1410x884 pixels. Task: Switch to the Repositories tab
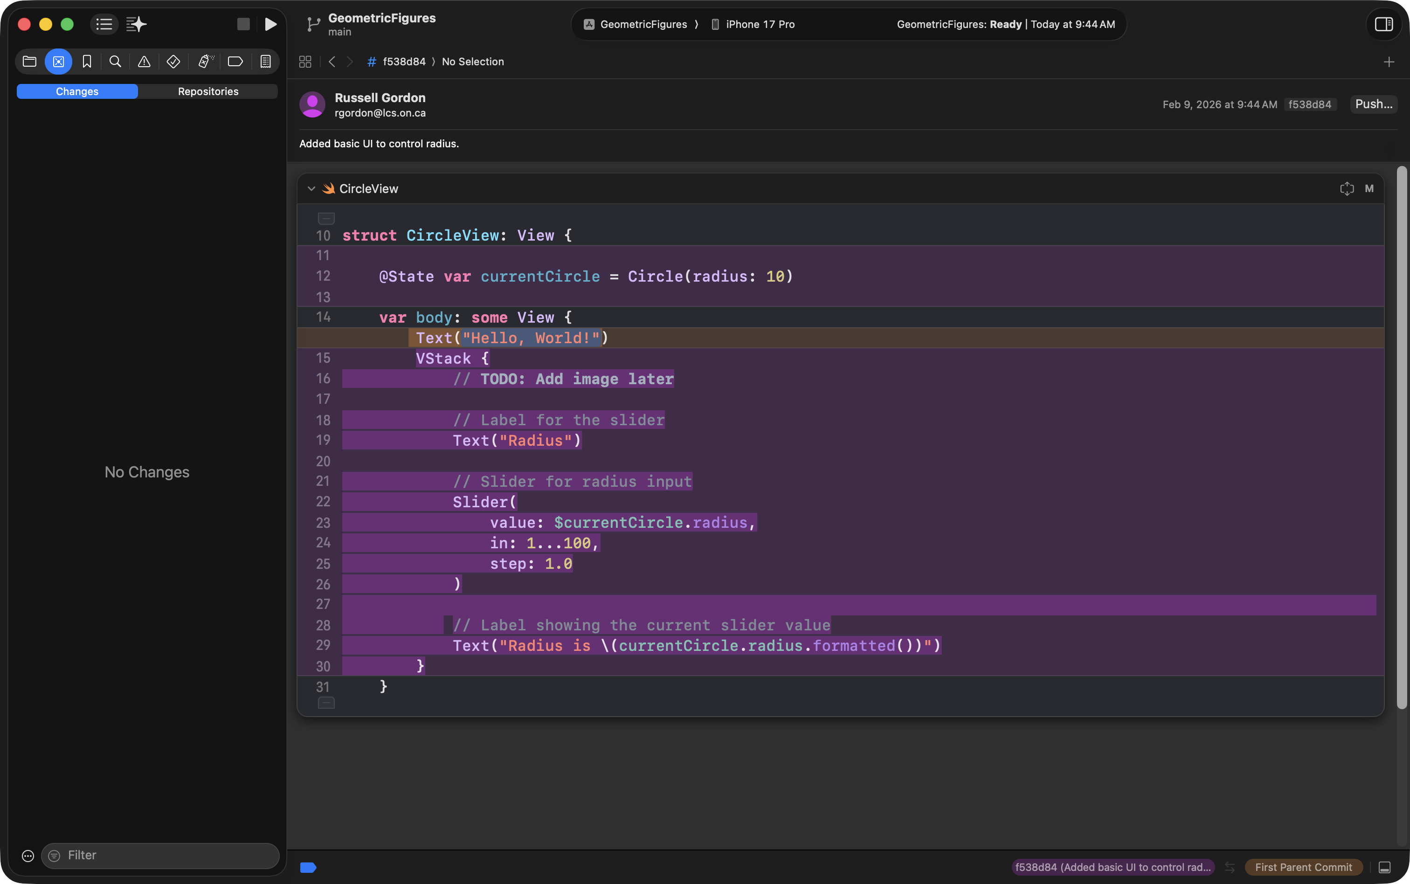pyautogui.click(x=208, y=91)
